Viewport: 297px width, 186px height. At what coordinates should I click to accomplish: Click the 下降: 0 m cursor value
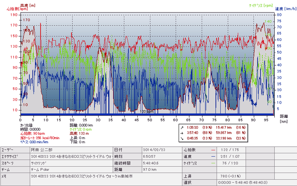[78, 142]
